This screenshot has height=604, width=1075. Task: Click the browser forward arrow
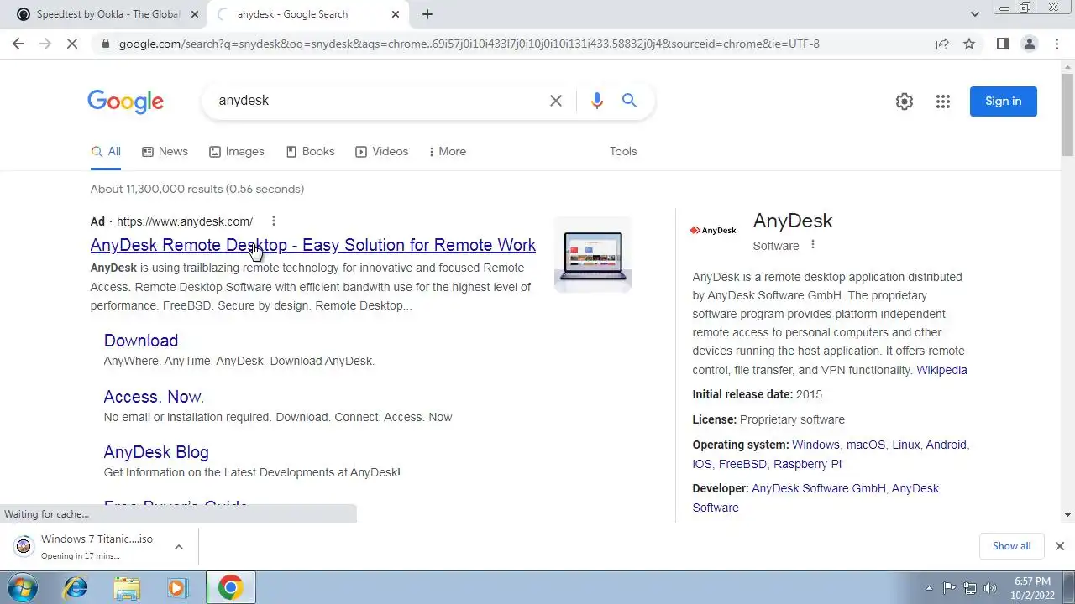click(x=45, y=44)
